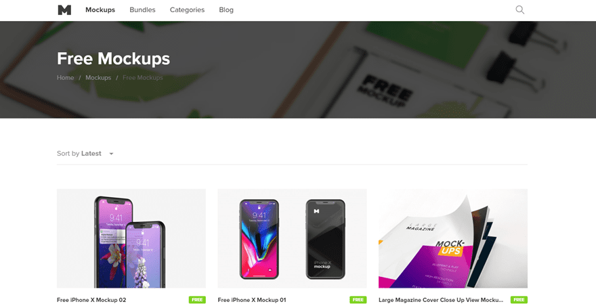Click the Free Mockups breadcrumb text
596x304 pixels.
142,77
